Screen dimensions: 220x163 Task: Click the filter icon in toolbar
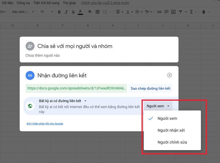click(181, 12)
